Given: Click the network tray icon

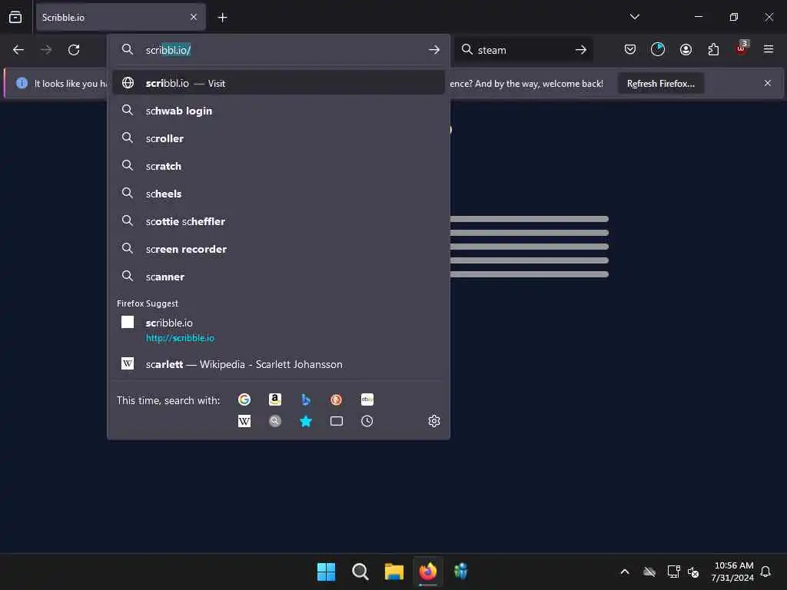Looking at the screenshot, I should coord(673,572).
